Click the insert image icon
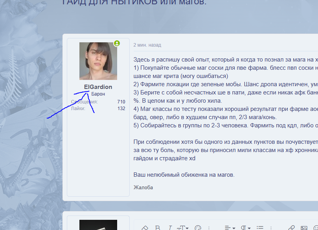Image resolution: width=318 pixels, height=230 pixels. pyautogui.click(x=304, y=228)
